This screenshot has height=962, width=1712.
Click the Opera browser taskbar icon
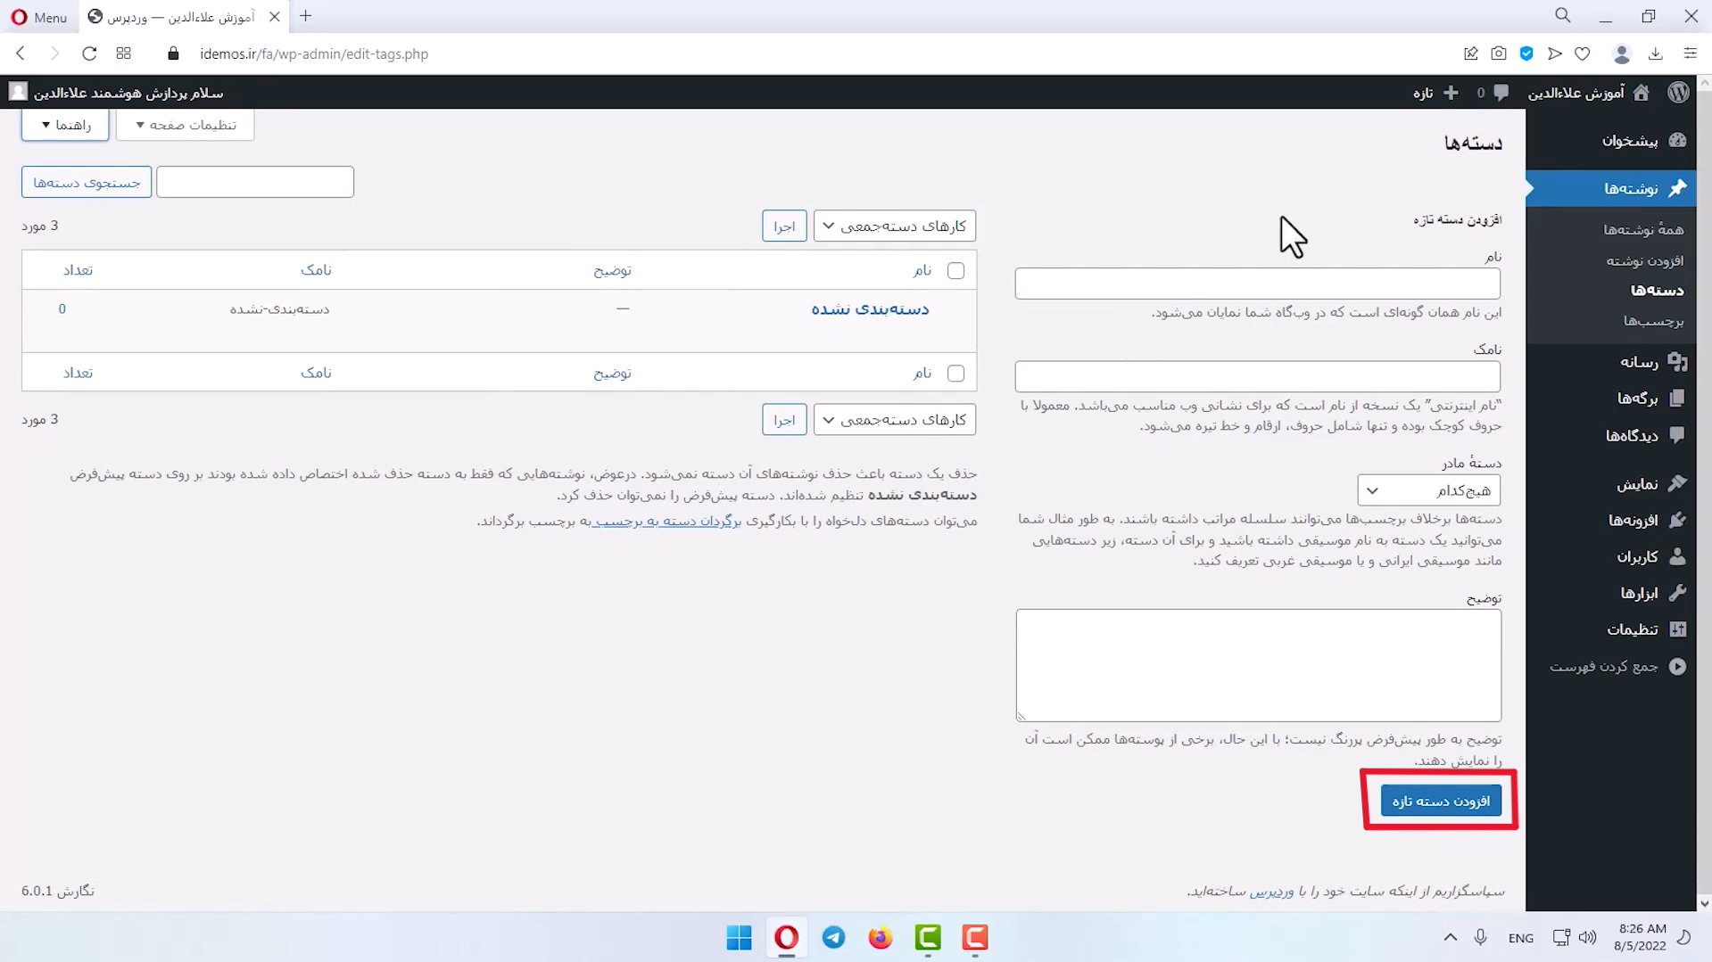click(786, 937)
